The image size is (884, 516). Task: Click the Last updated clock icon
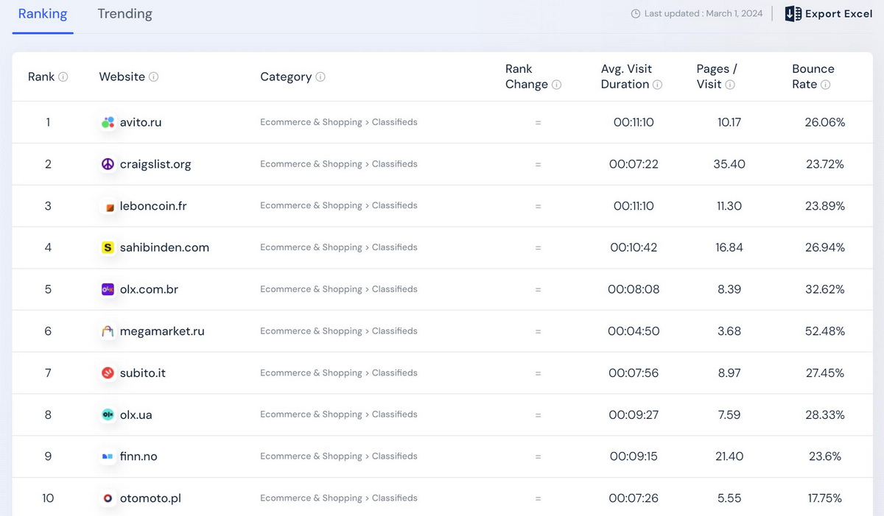[x=635, y=14]
